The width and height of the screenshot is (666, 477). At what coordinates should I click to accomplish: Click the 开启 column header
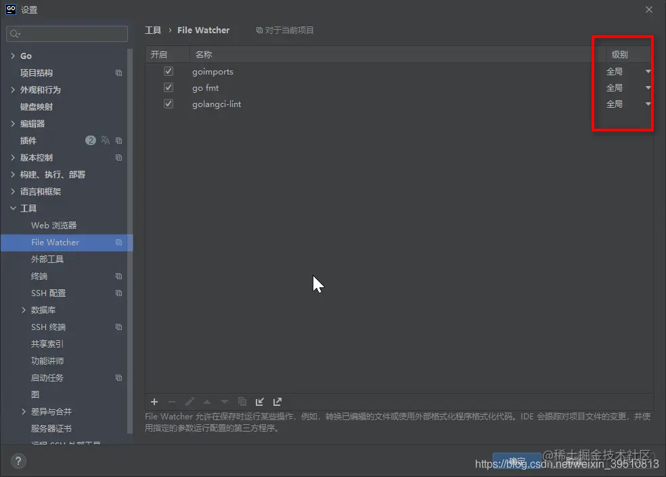160,54
